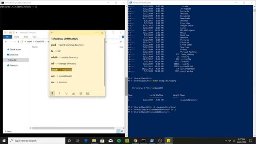The height and width of the screenshot is (144, 256).
Task: Open File Explorer's File tab
Action: coord(8,37)
